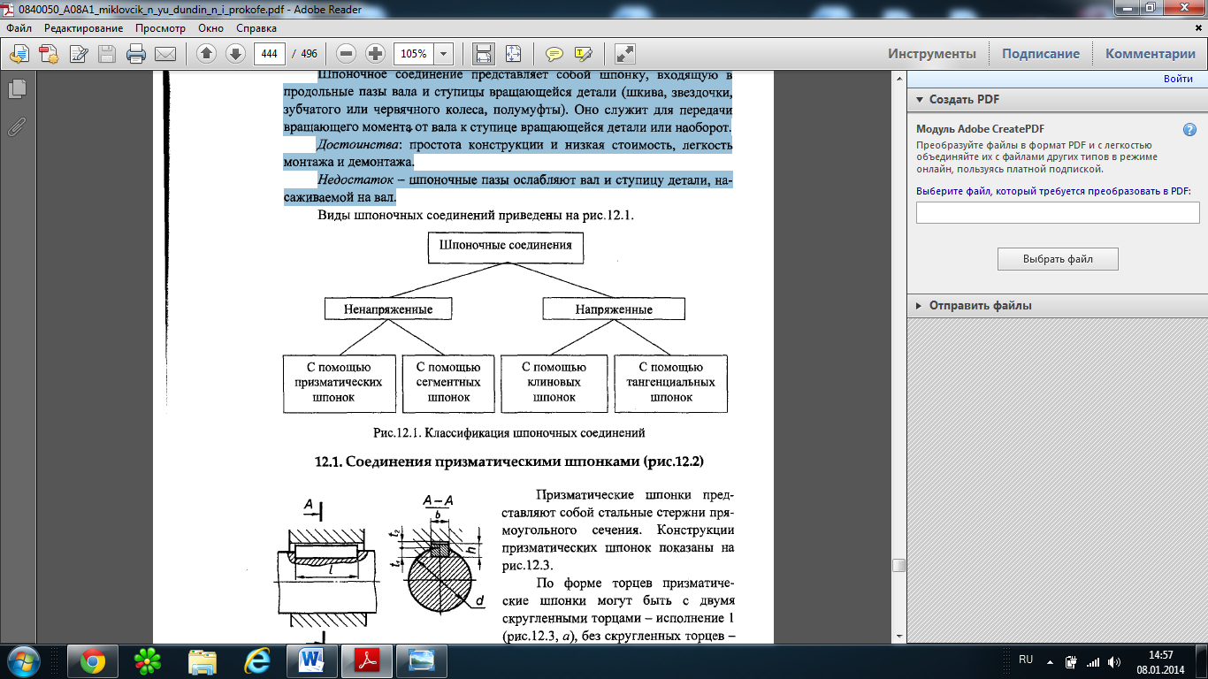The height and width of the screenshot is (679, 1208).
Task: Zoom out with the minus button
Action: pos(346,54)
